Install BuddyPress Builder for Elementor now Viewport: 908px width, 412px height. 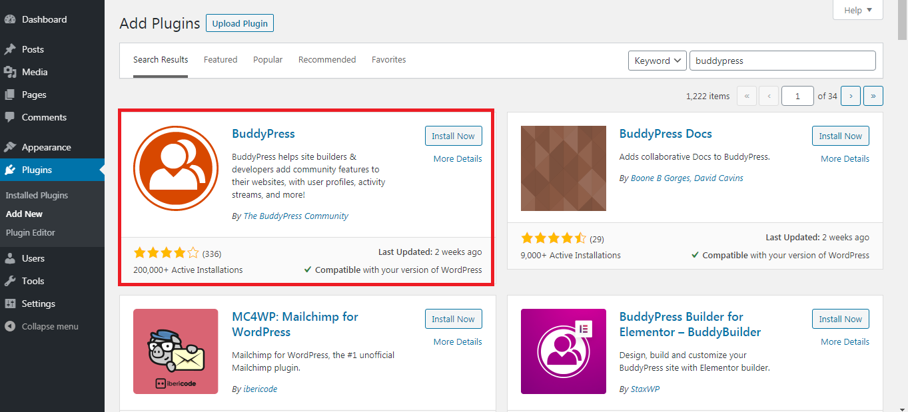841,319
